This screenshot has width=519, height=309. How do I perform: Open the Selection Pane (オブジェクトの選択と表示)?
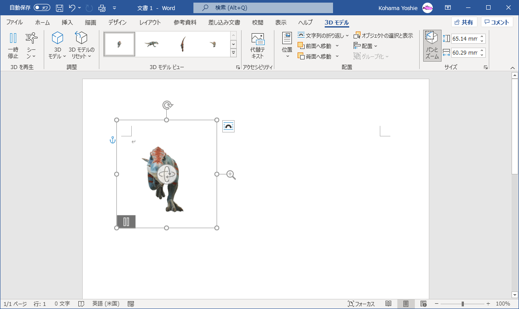point(383,35)
